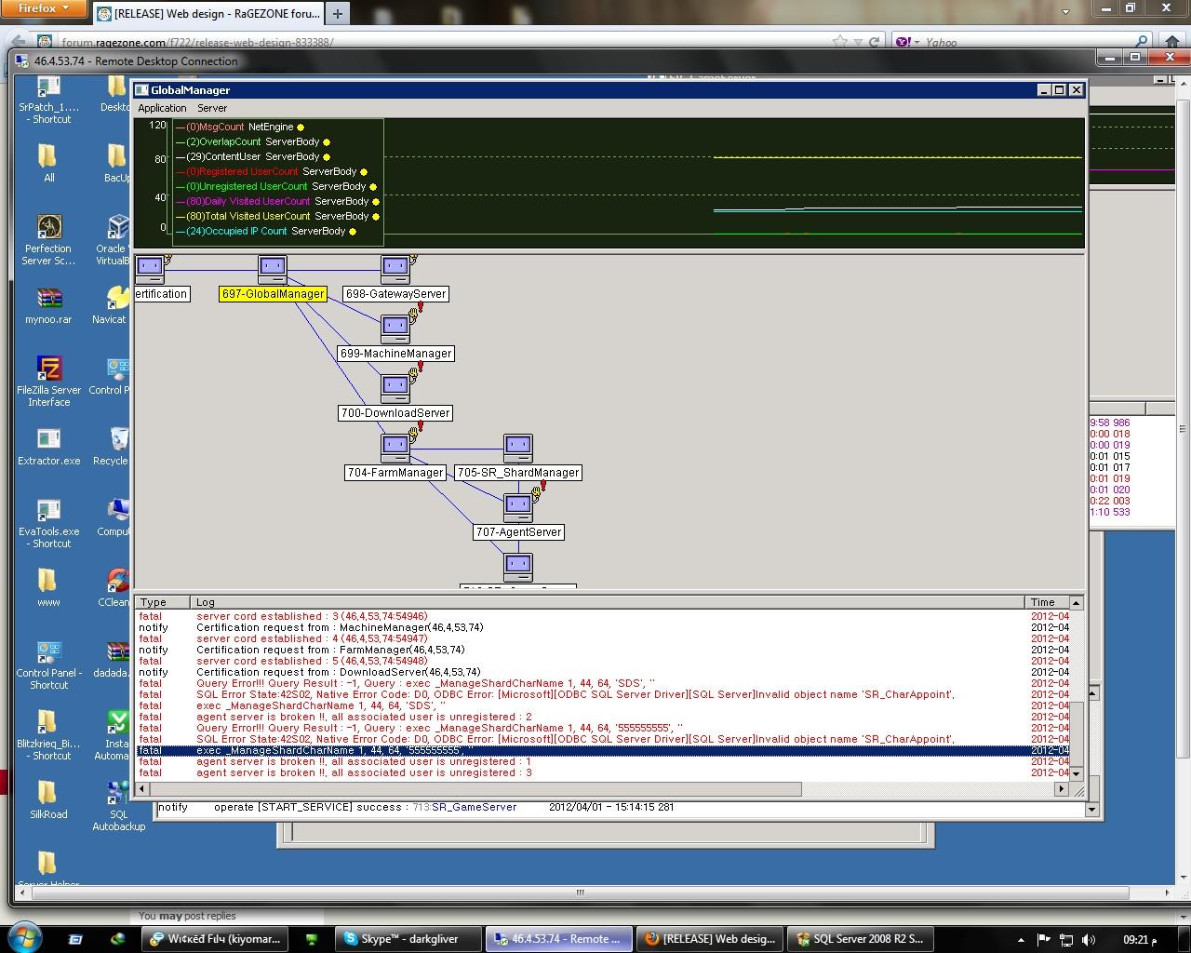Image resolution: width=1191 pixels, height=953 pixels.
Task: Click the 705-SR_ShardManager computer icon
Action: tap(518, 448)
